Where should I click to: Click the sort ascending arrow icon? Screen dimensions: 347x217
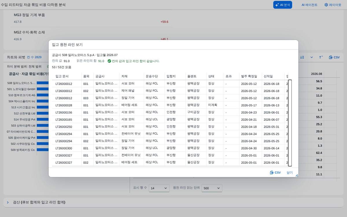pos(321,57)
